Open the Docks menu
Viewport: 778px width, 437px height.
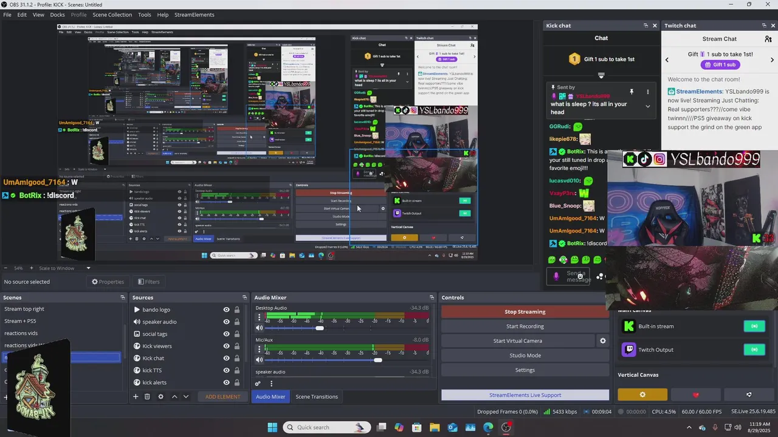click(57, 15)
